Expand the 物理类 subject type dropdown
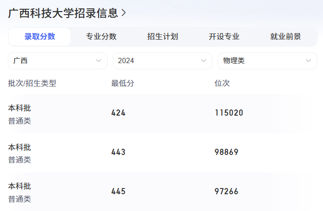Image resolution: width=323 pixels, height=211 pixels. [x=267, y=61]
